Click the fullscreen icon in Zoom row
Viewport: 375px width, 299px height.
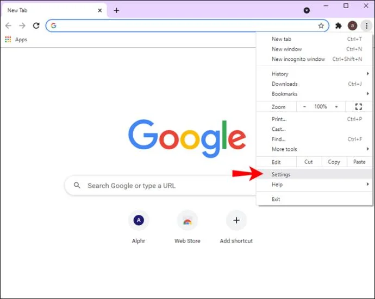(358, 106)
